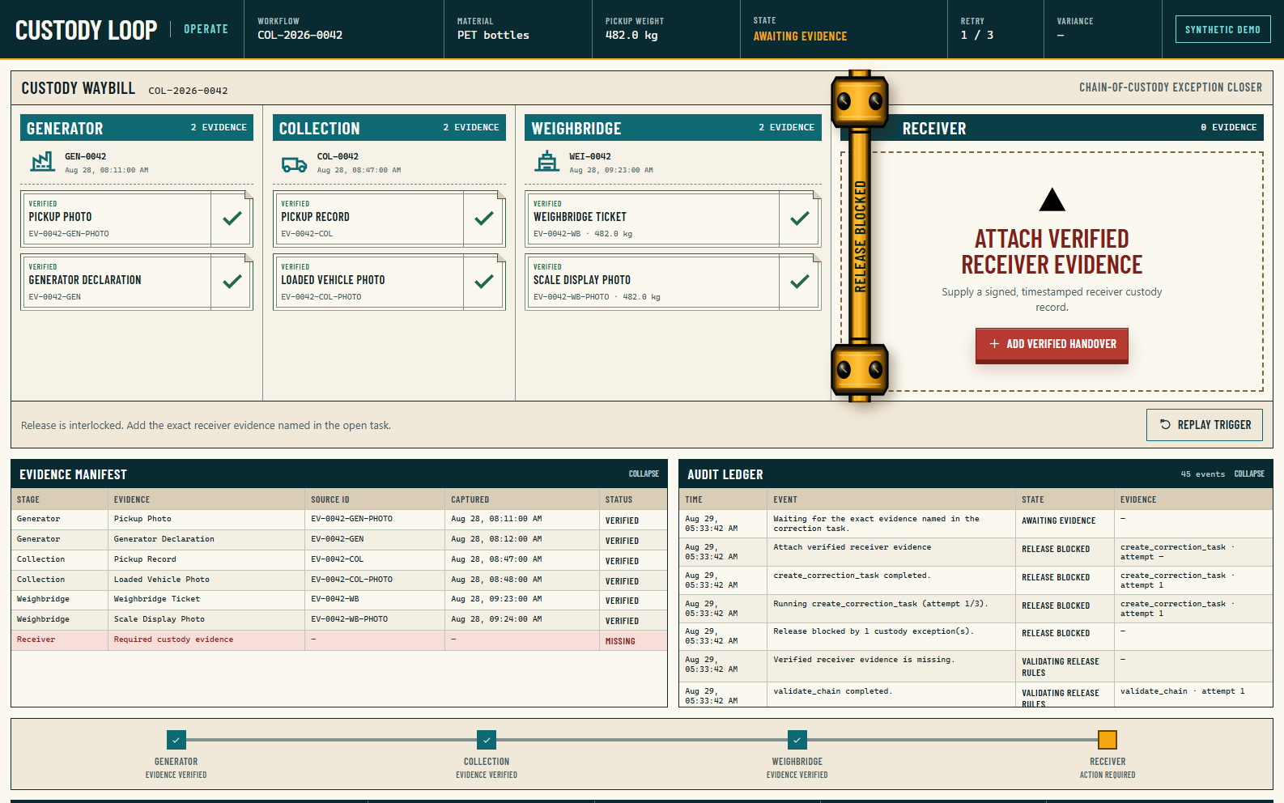Click the 'Verified receiver evidence is missing.' event
The image size is (1284, 803).
coord(864,660)
